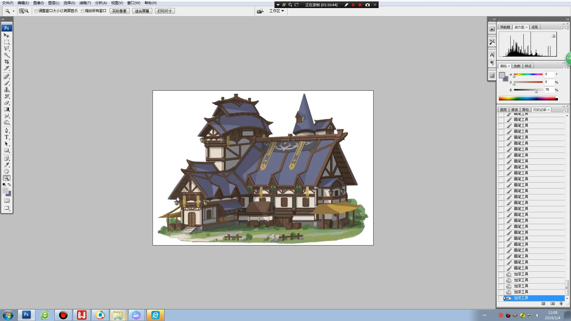
Task: Open the Character panel dock icon
Action: click(492, 55)
